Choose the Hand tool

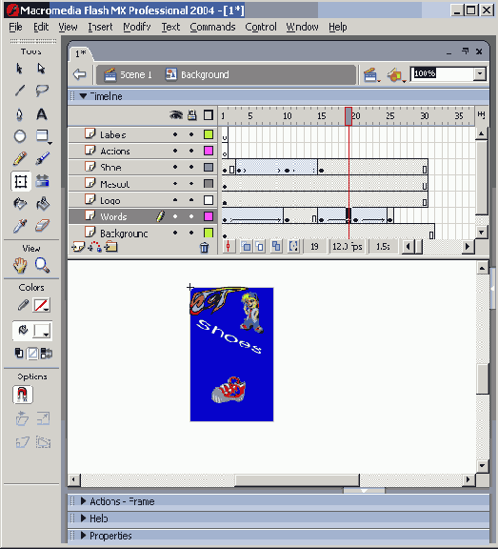20,265
